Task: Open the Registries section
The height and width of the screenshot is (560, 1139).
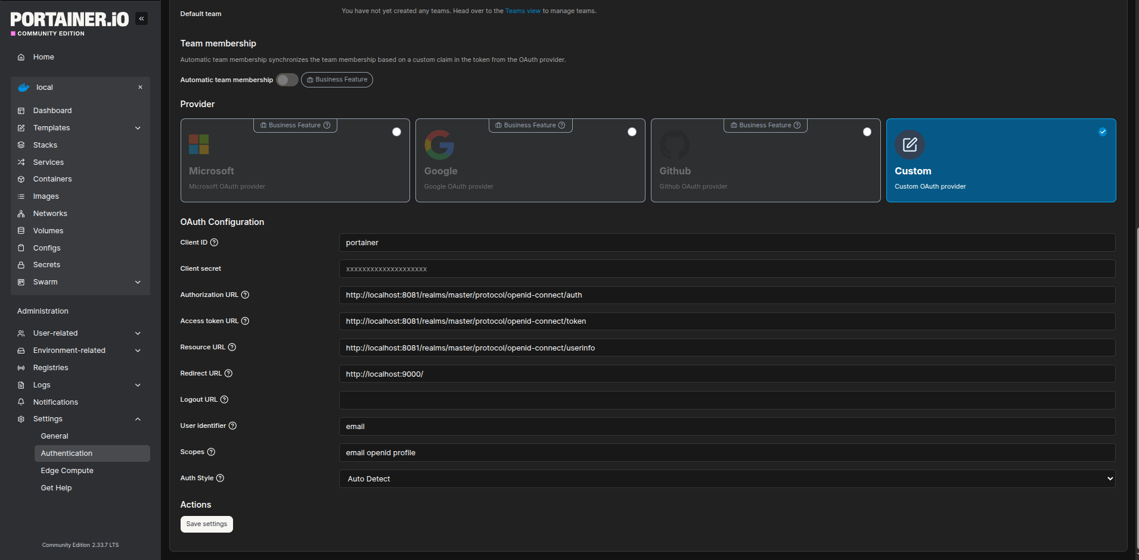Action: 50,367
